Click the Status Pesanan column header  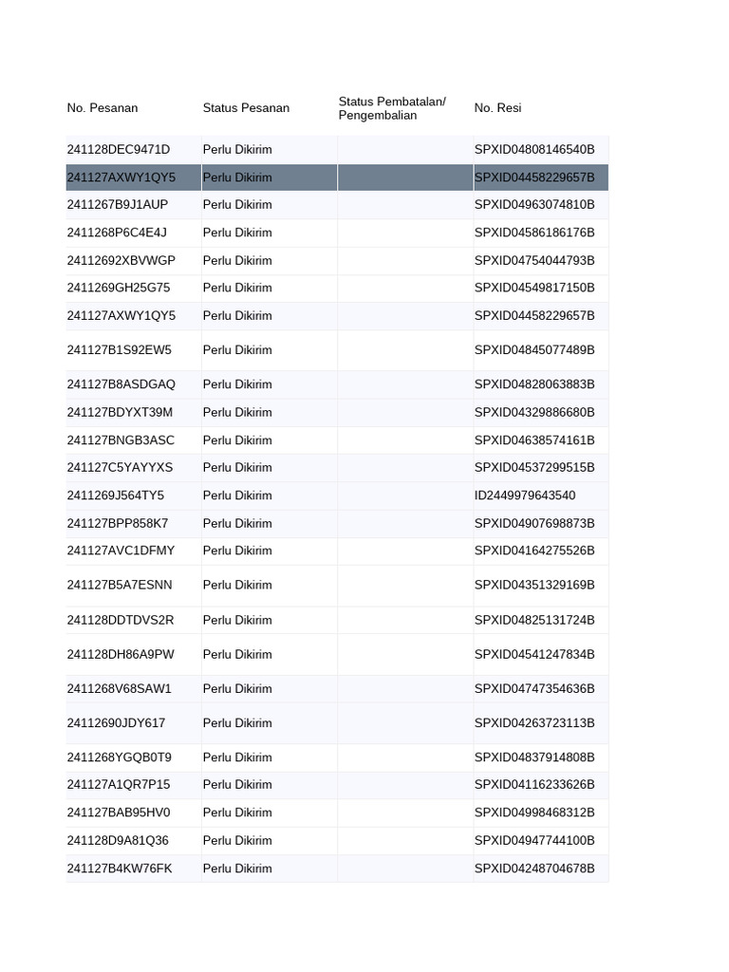click(246, 108)
